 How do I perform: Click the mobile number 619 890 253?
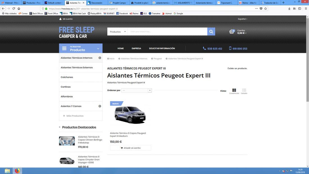pos(240,49)
